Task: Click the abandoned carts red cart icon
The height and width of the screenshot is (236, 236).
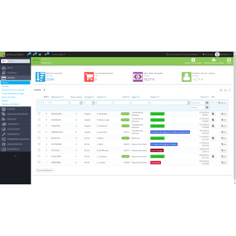Action: (x=89, y=77)
